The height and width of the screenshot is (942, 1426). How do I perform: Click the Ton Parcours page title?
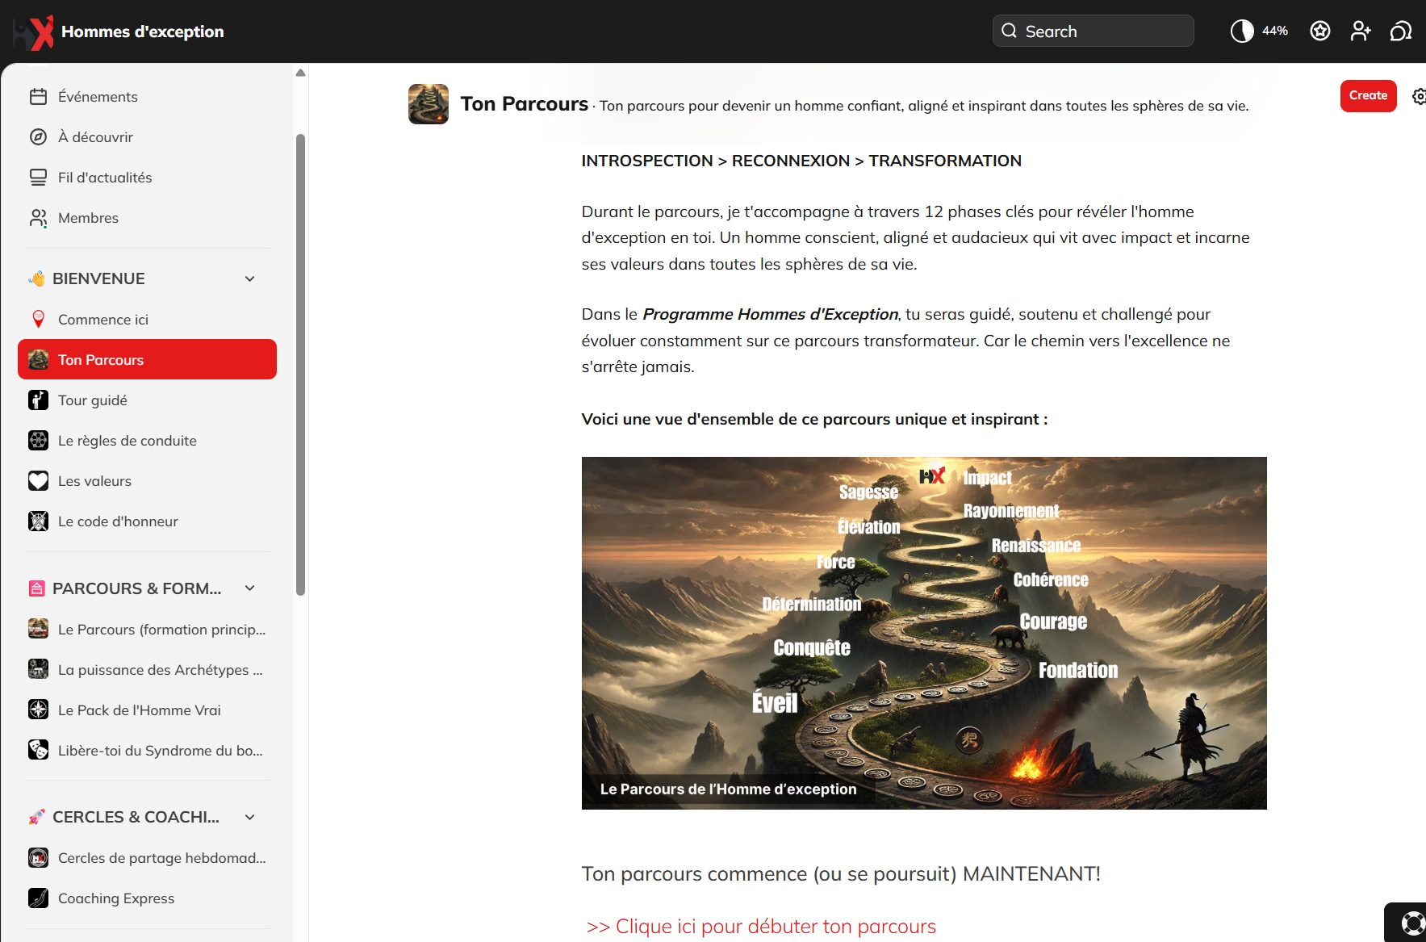[525, 104]
